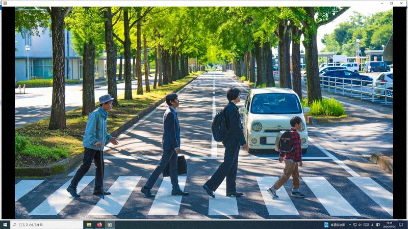Open network status from system tray
The height and width of the screenshot is (229, 408).
(x=355, y=224)
